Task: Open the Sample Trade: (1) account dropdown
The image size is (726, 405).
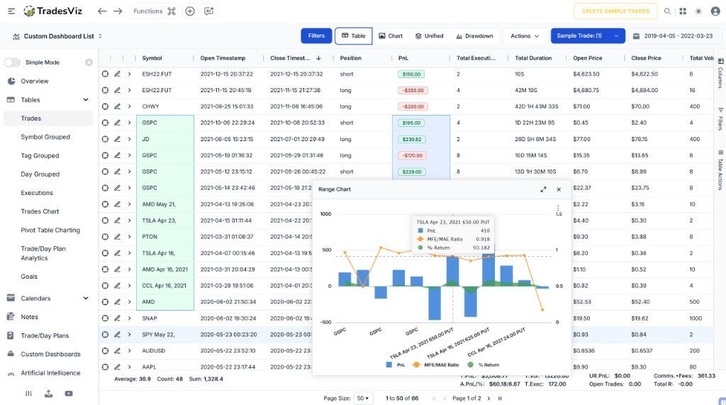Action: tap(588, 35)
